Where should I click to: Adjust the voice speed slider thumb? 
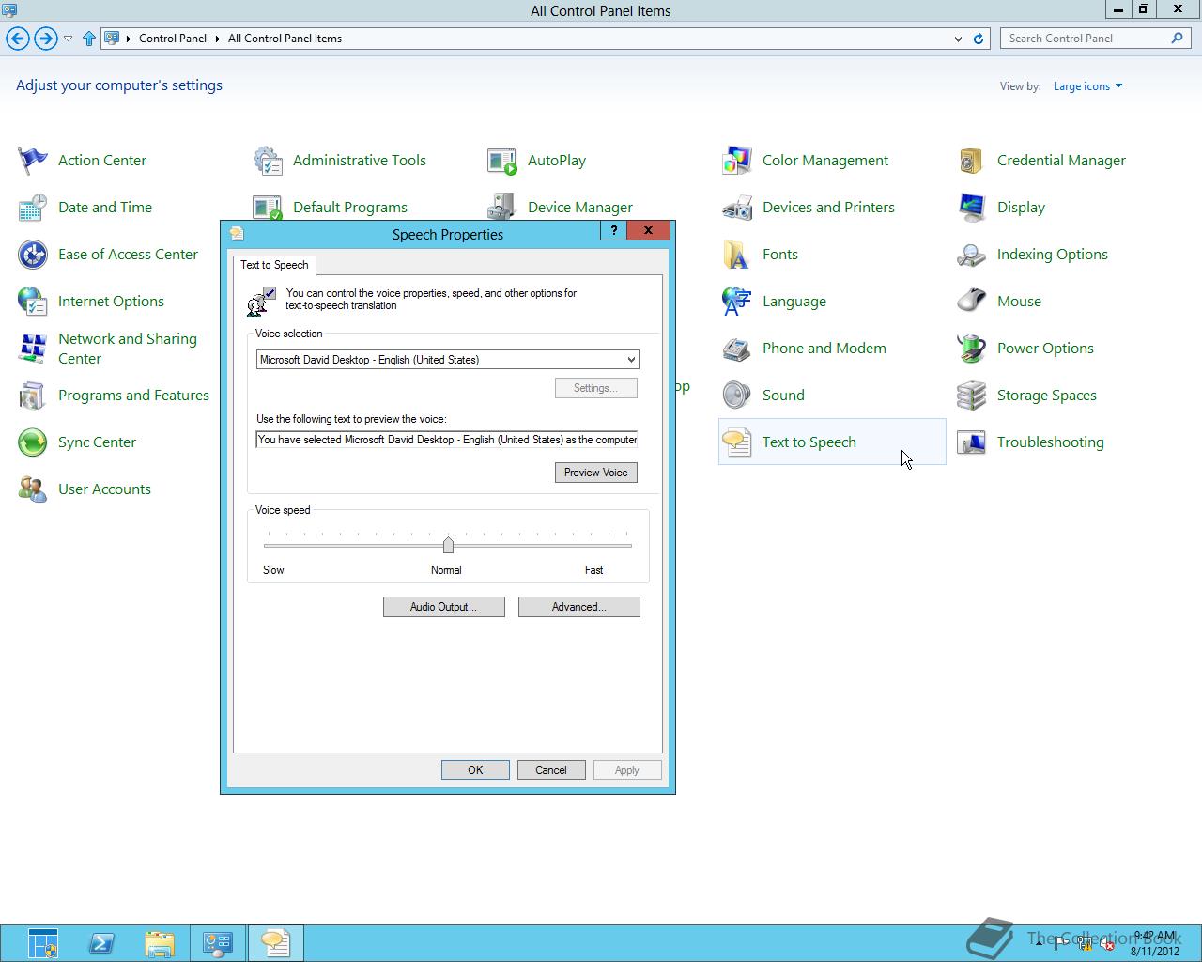pos(448,545)
